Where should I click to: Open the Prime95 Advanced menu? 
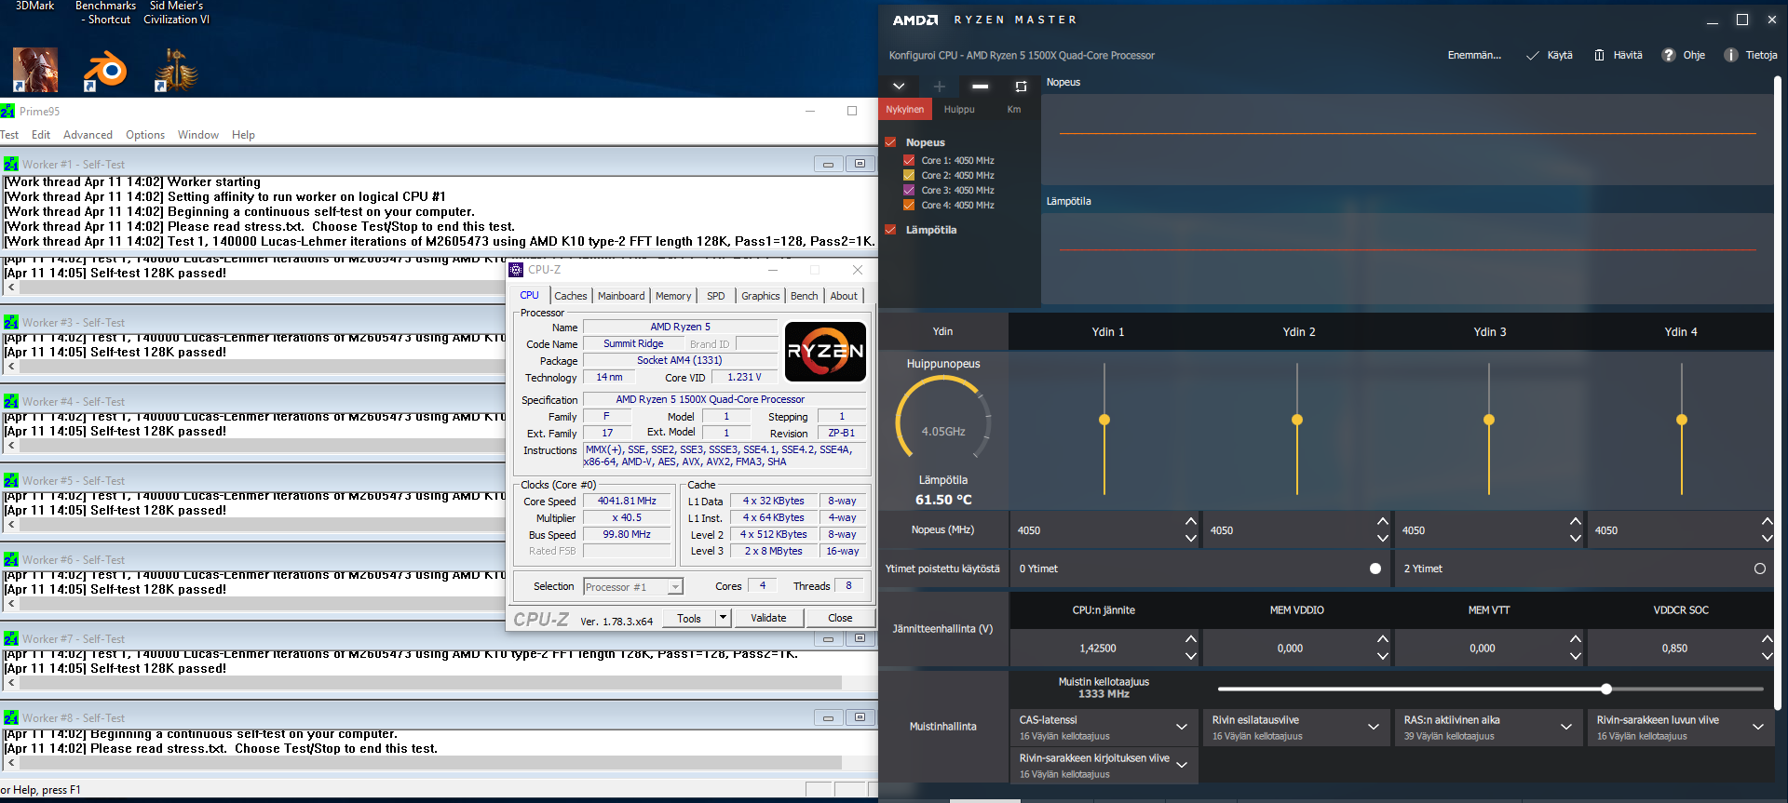[88, 135]
